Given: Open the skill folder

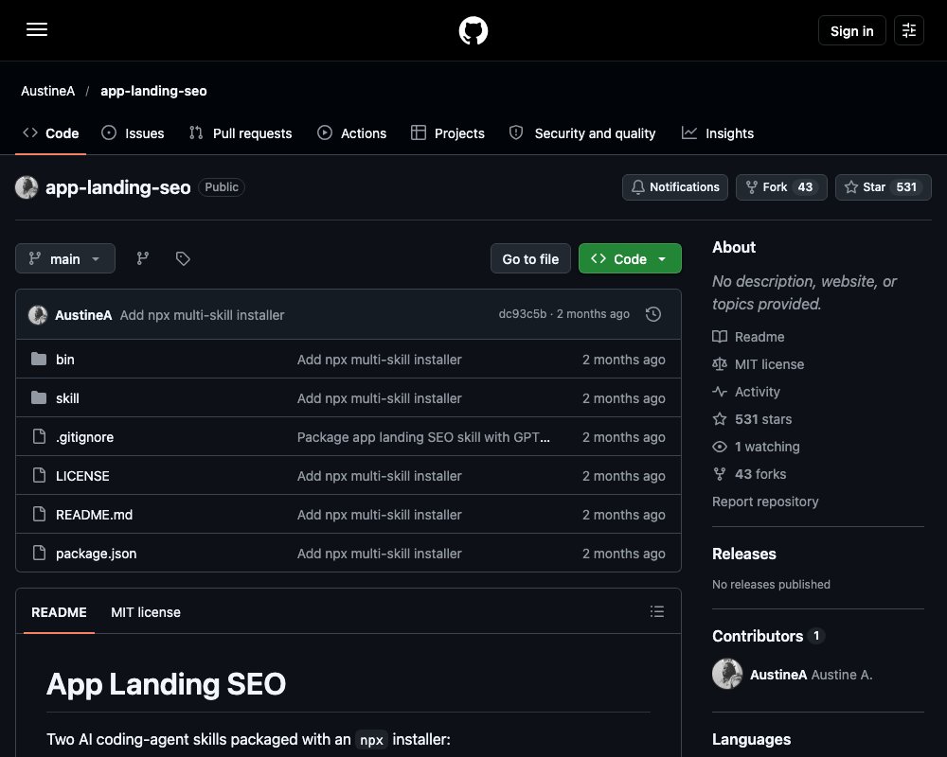Looking at the screenshot, I should pos(67,398).
